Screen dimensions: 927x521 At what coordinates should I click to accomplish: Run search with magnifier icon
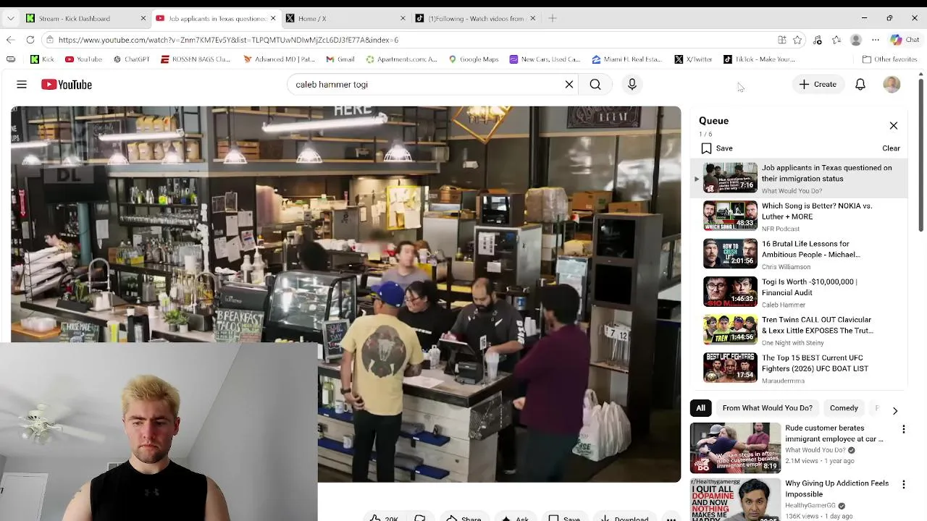click(x=595, y=85)
